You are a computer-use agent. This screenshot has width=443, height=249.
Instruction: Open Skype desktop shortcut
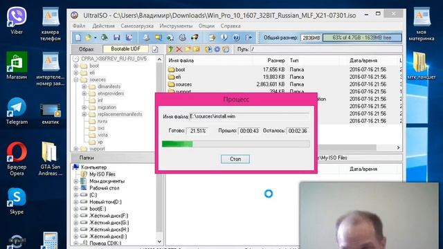[17, 201]
